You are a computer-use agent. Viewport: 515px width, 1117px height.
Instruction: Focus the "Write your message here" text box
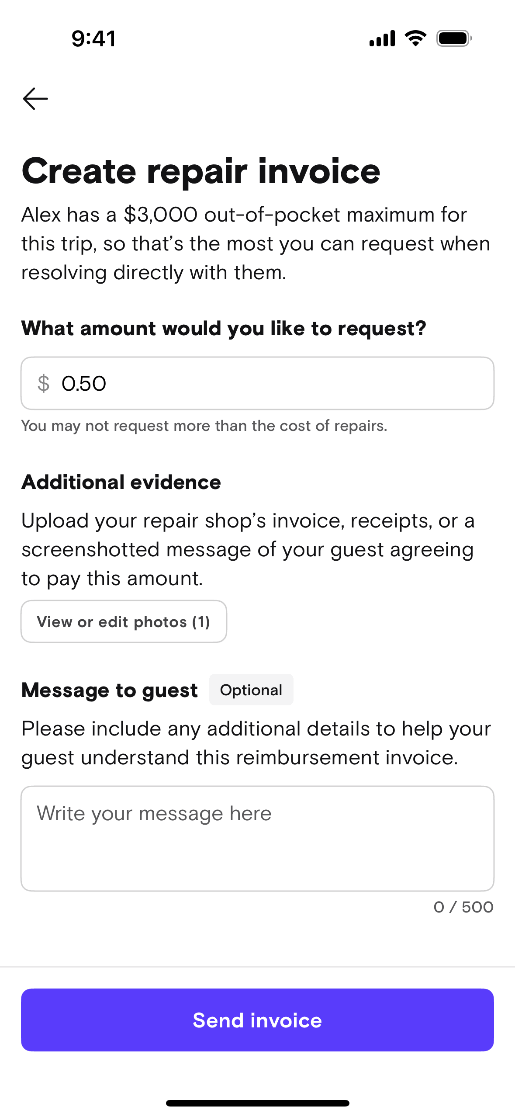(x=257, y=839)
